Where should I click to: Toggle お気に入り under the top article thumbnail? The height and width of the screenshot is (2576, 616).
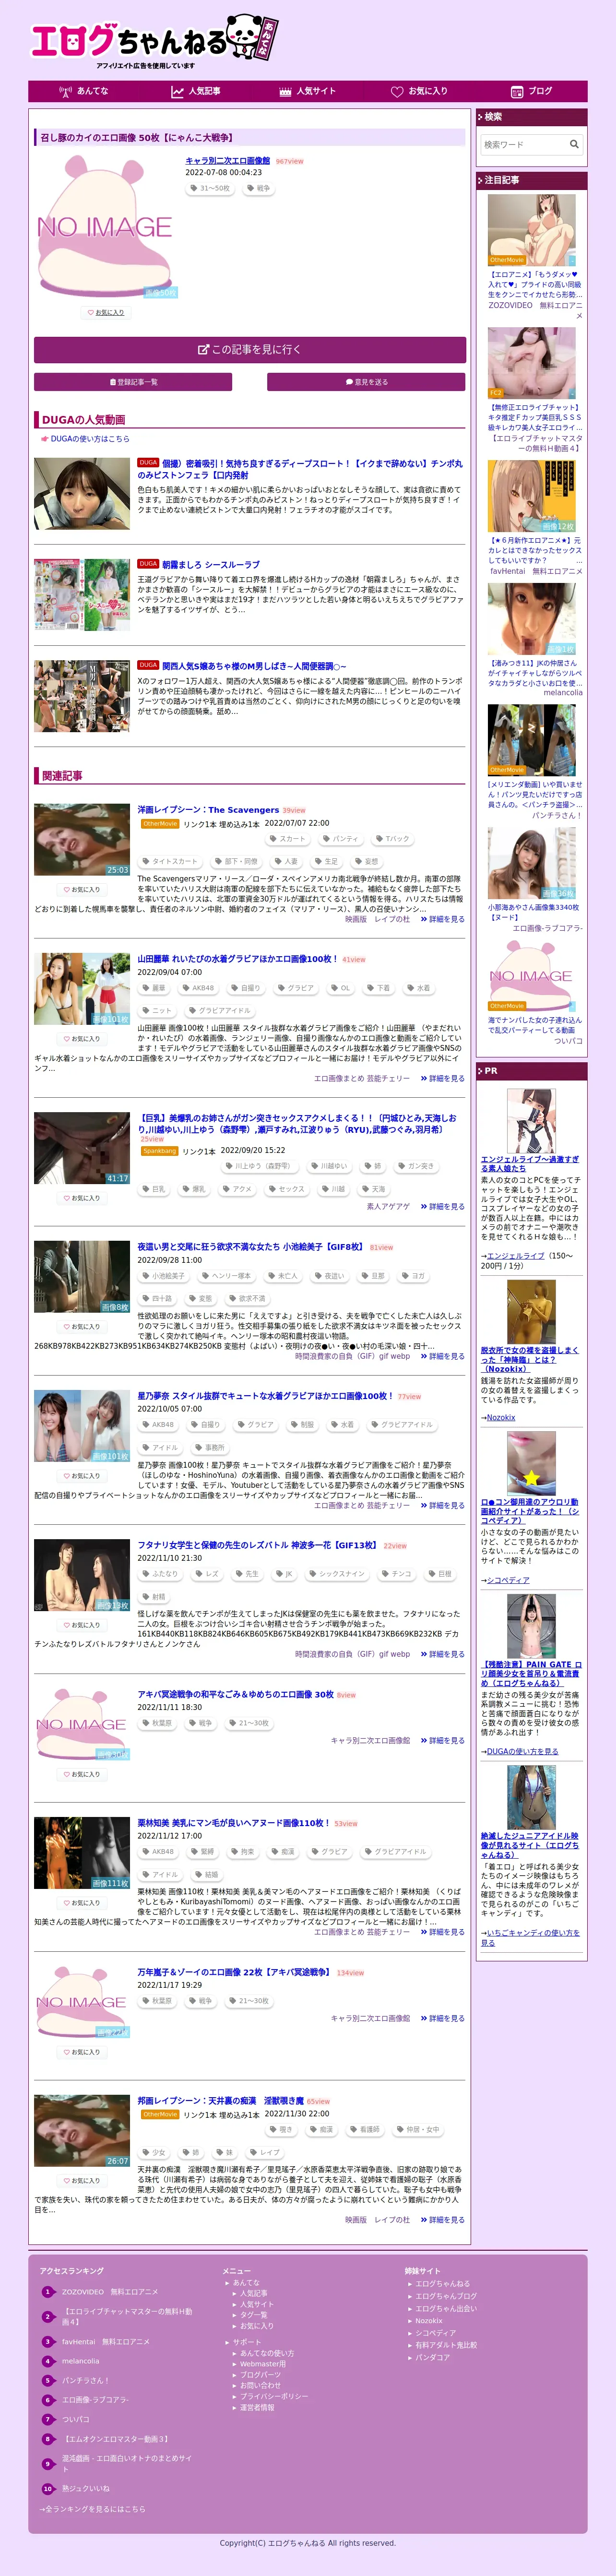[x=105, y=312]
